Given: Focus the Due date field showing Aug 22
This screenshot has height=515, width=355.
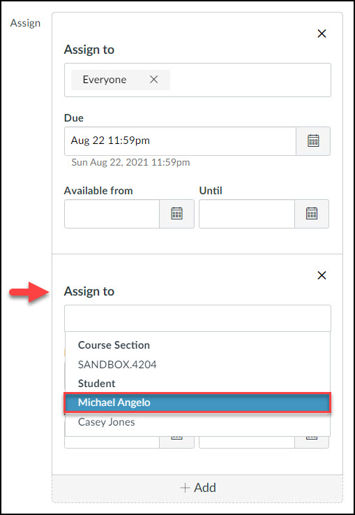Looking at the screenshot, I should 180,141.
